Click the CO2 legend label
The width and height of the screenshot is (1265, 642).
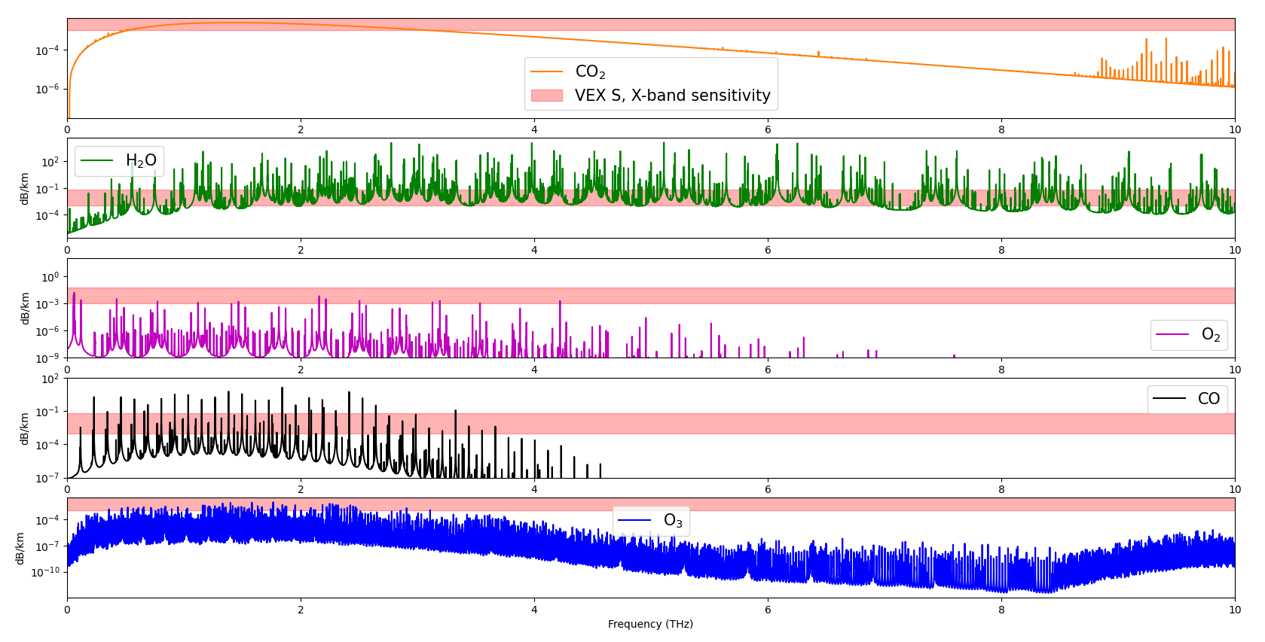coord(590,72)
